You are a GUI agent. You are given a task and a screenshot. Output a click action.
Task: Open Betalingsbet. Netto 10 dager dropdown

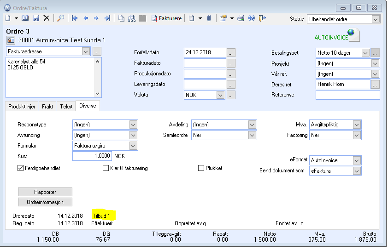pos(365,53)
